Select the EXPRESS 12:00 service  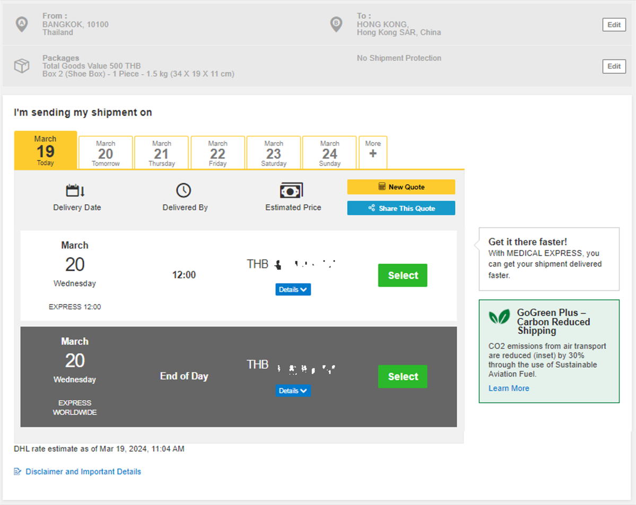(403, 275)
